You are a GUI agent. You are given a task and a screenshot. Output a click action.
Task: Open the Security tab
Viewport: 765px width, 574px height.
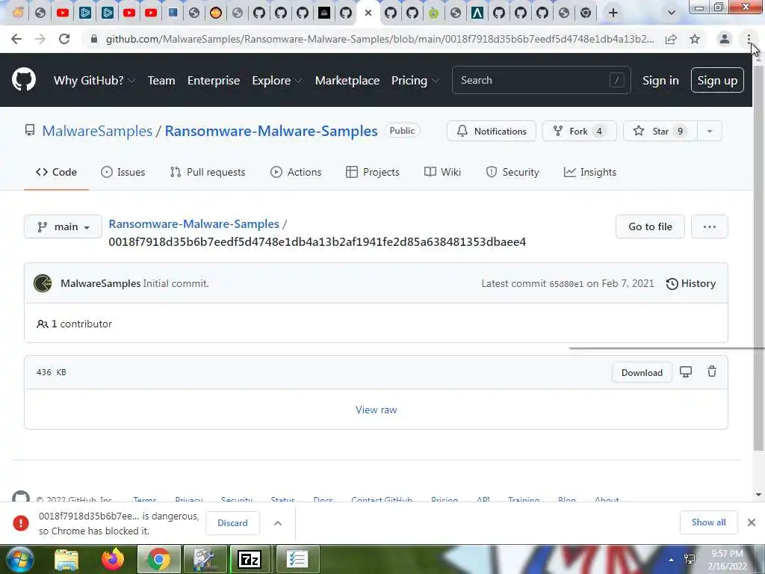click(x=512, y=172)
